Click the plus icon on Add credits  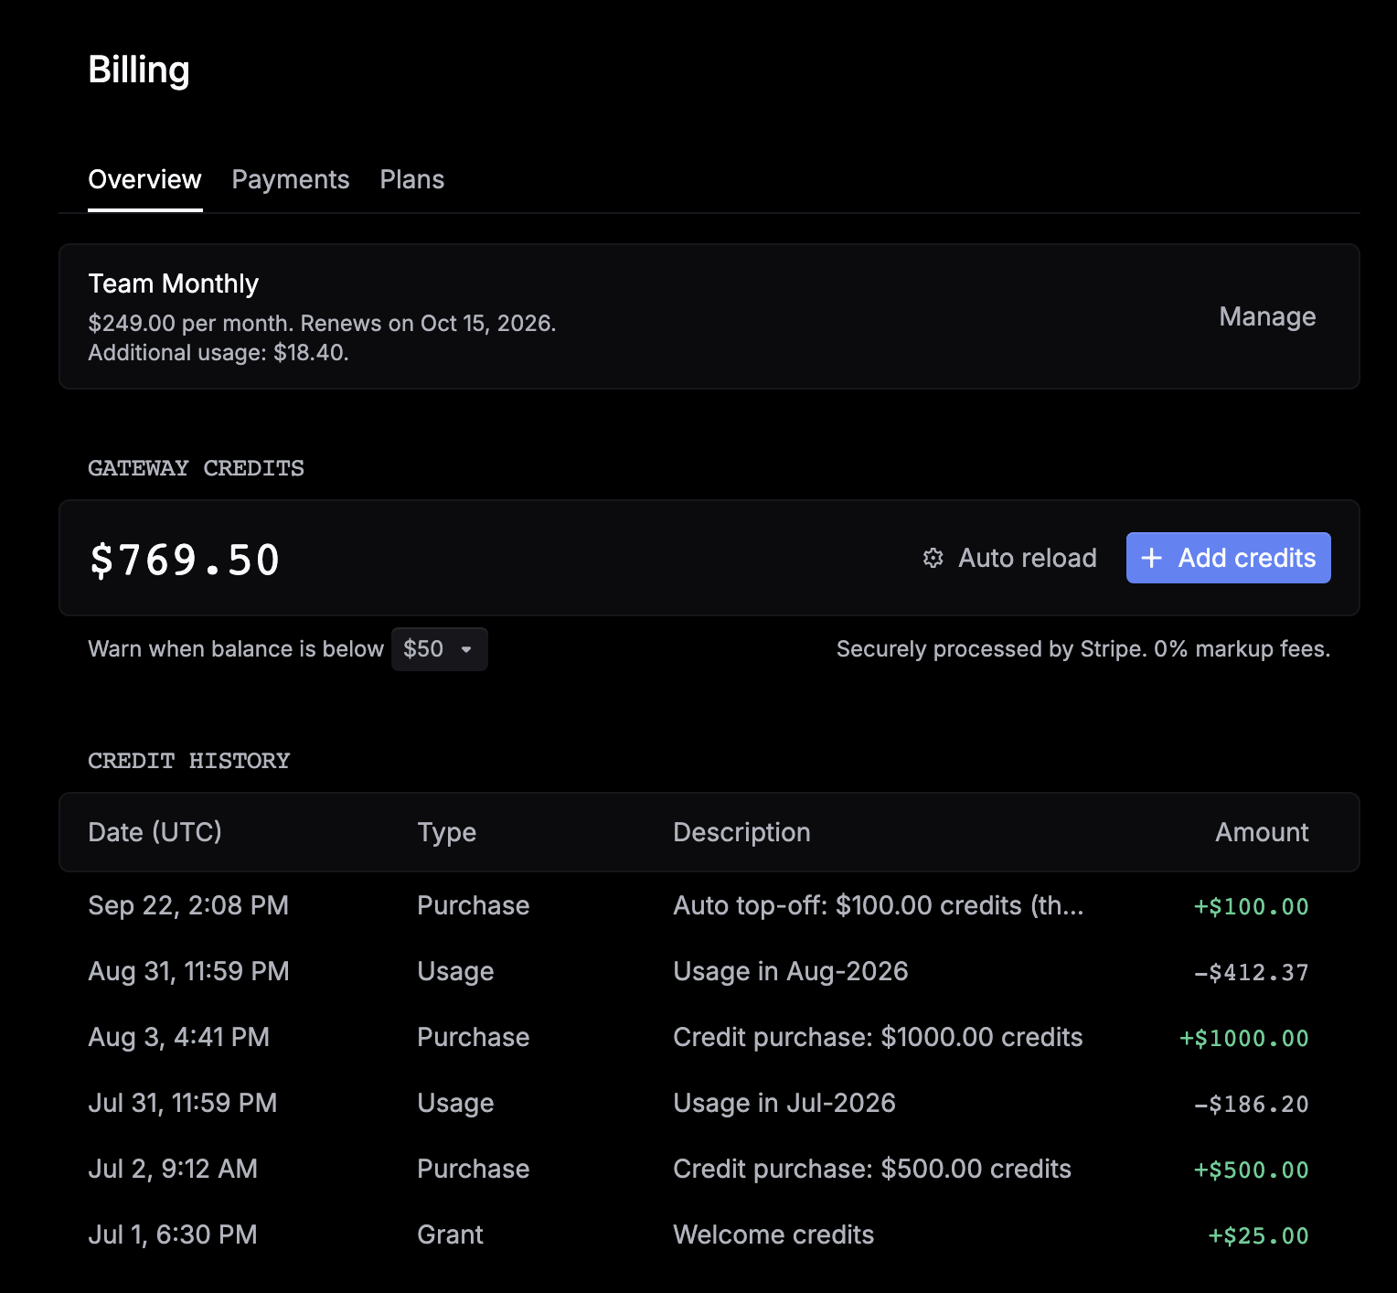pos(1152,558)
